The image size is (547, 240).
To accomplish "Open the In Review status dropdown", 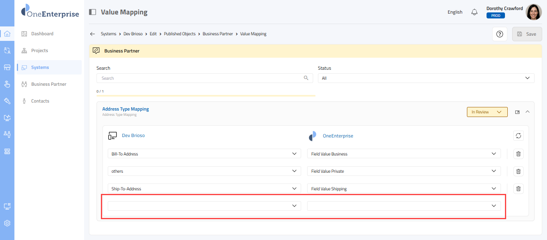I will coord(487,112).
